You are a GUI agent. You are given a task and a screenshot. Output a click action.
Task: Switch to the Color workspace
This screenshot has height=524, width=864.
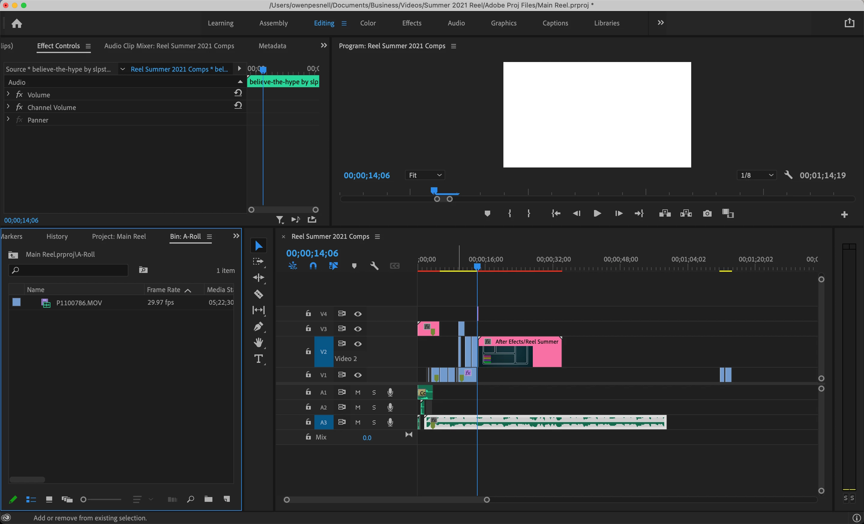coord(367,23)
